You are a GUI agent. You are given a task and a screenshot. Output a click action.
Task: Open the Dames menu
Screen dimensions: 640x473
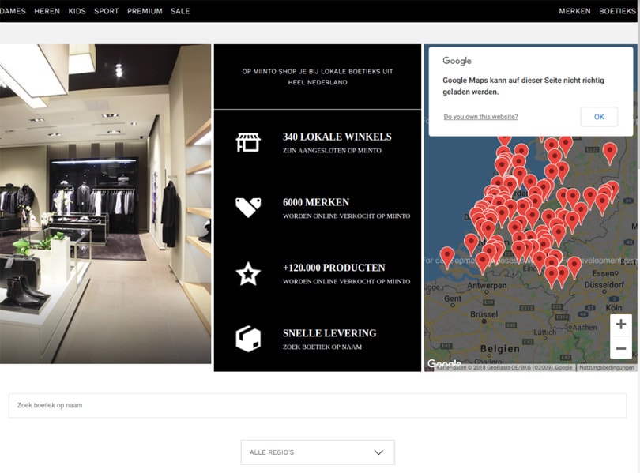click(x=13, y=11)
